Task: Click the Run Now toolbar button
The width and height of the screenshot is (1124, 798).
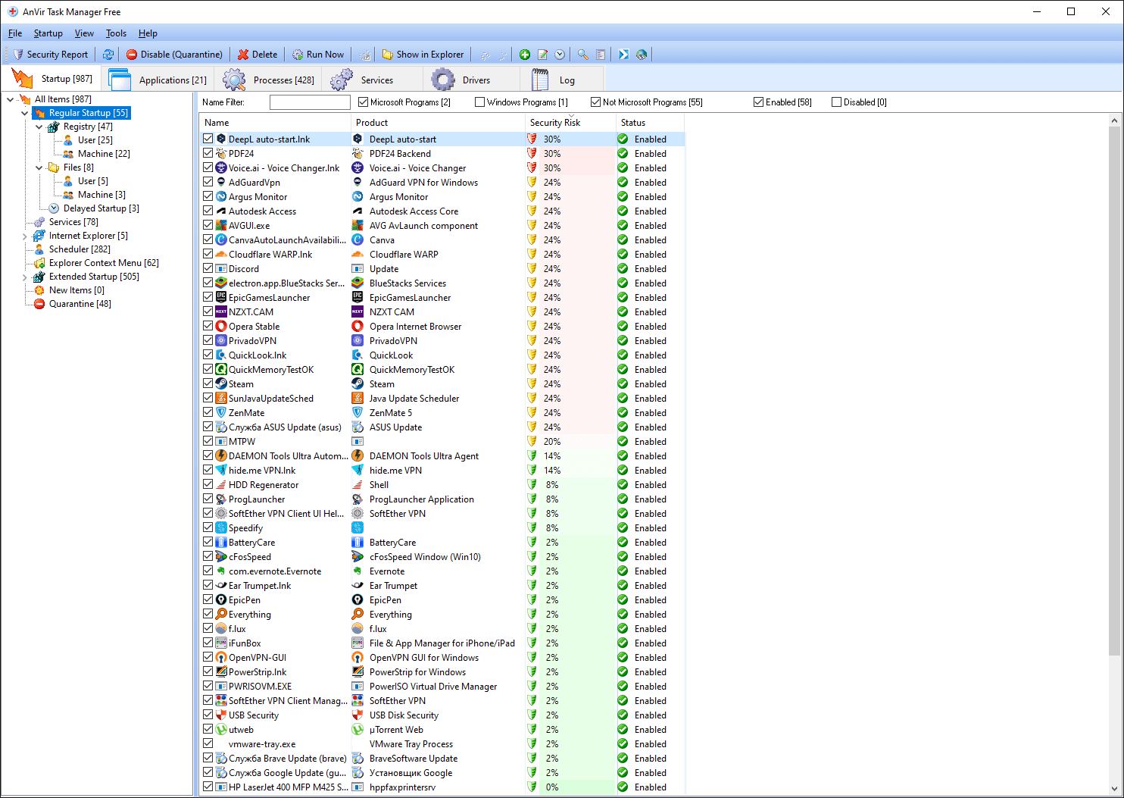Action: click(318, 55)
